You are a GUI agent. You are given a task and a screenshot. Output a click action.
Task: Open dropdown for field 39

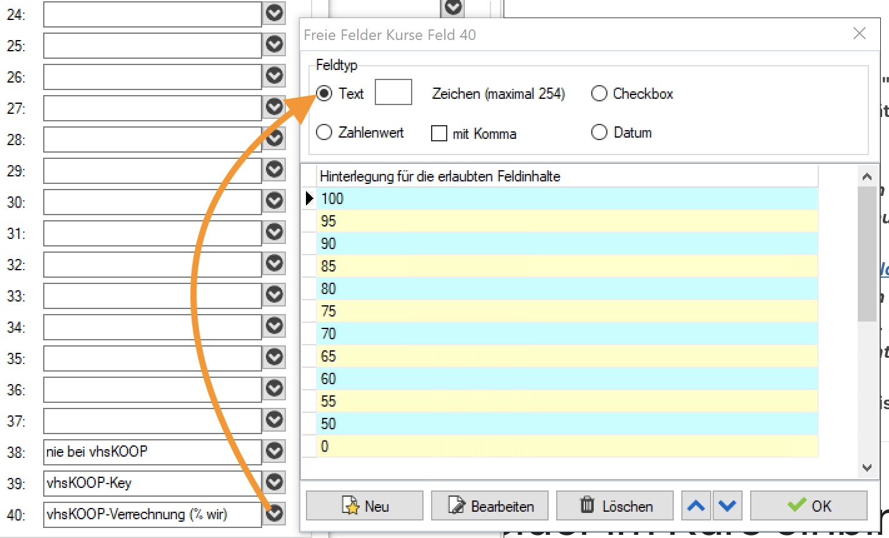coord(274,482)
